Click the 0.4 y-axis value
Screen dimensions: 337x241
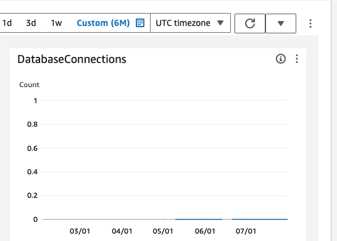32,172
